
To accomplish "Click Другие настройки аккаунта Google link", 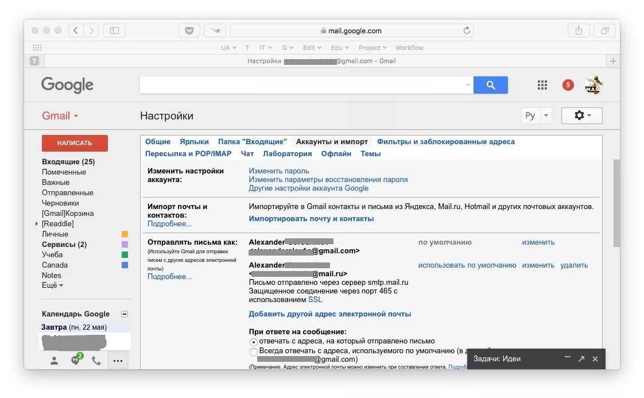I will coord(308,188).
